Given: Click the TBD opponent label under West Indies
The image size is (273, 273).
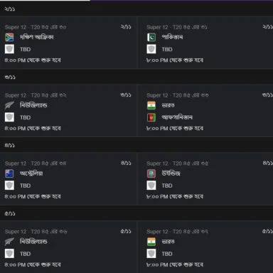Looking at the screenshot, I should (x=167, y=186).
